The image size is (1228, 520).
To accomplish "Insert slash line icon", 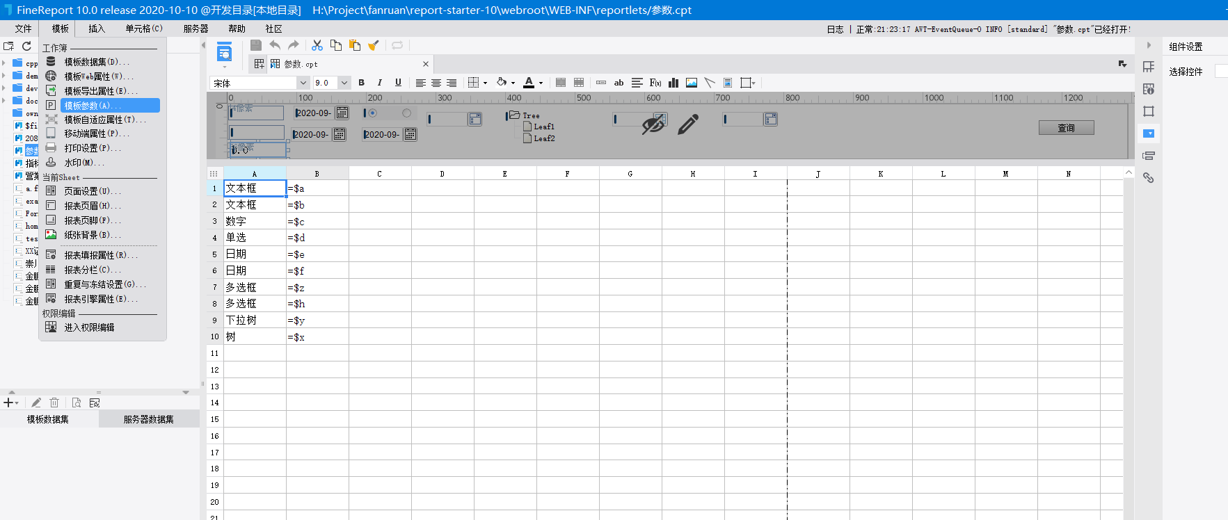I will tap(710, 83).
